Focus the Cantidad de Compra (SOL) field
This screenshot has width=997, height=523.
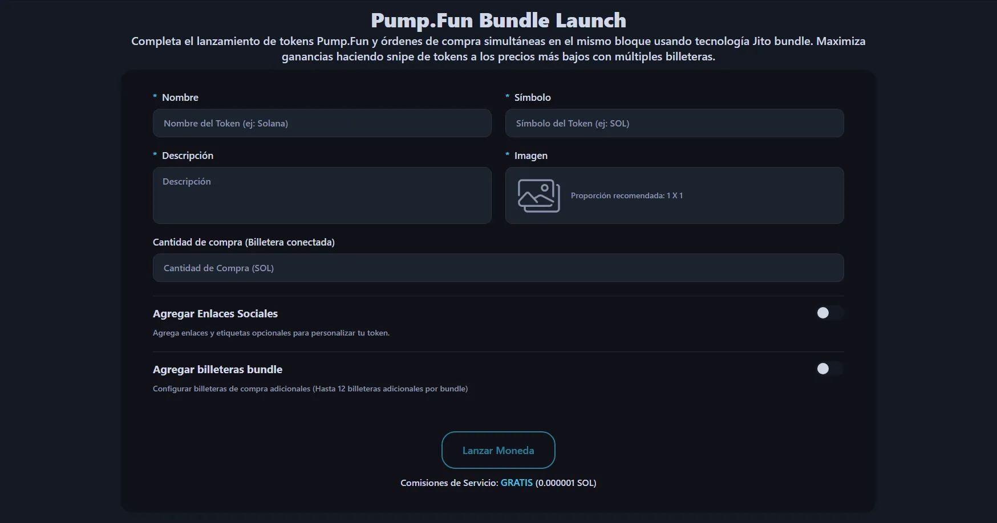click(x=498, y=268)
